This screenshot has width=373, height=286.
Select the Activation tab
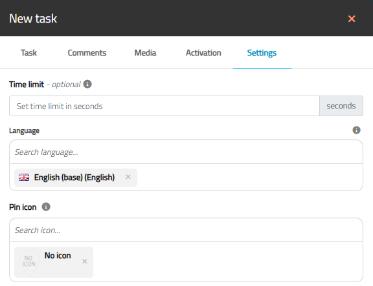(203, 53)
